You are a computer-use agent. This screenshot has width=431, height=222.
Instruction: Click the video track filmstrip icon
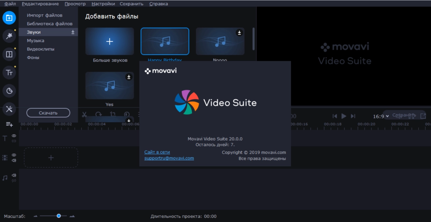(x=5, y=157)
